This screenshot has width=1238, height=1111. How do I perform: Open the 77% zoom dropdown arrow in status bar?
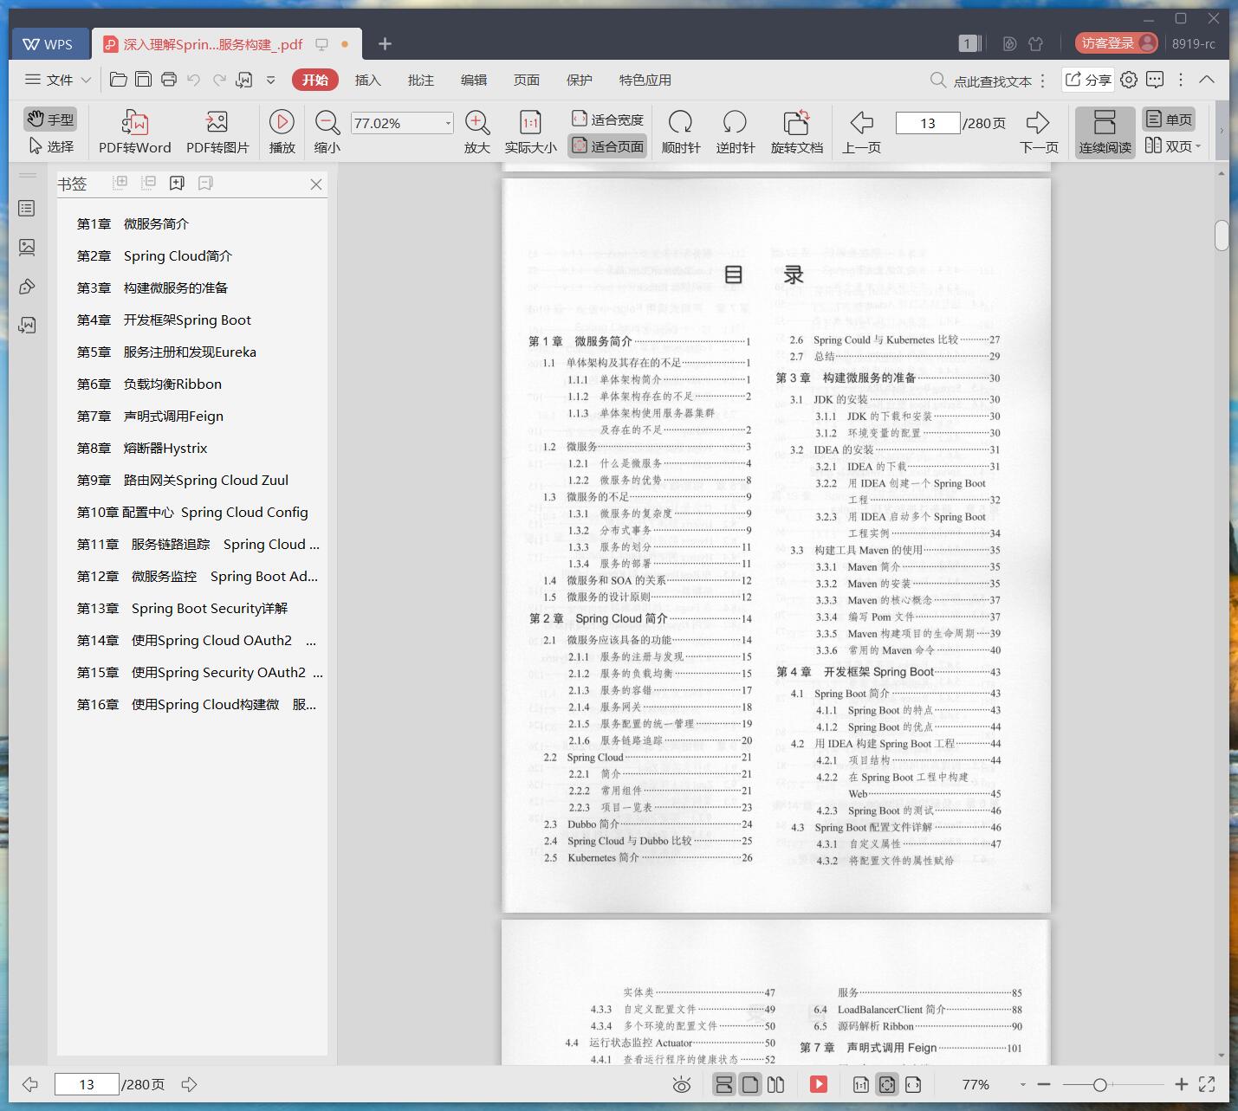tap(1022, 1084)
